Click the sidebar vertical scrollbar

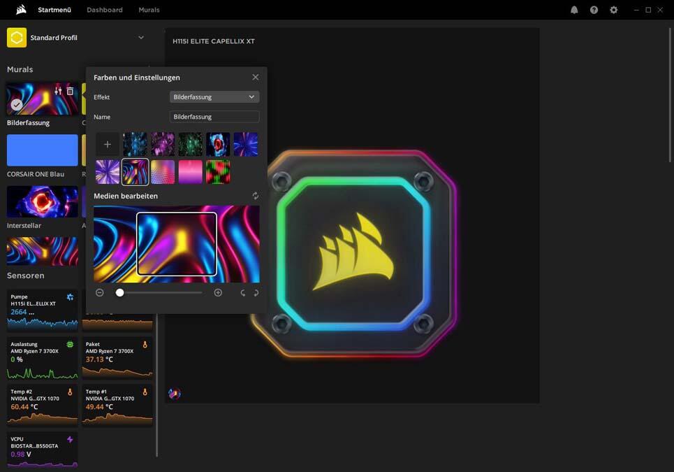(157, 385)
